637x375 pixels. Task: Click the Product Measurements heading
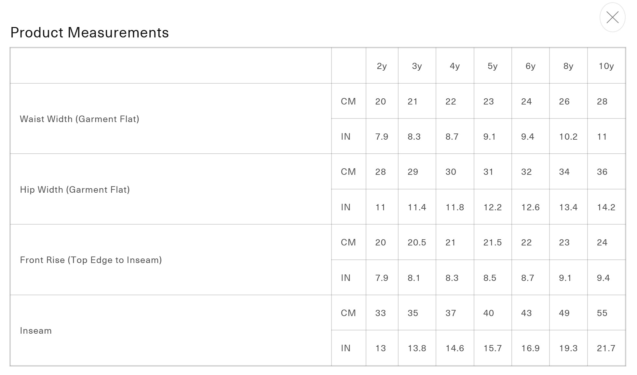point(89,33)
